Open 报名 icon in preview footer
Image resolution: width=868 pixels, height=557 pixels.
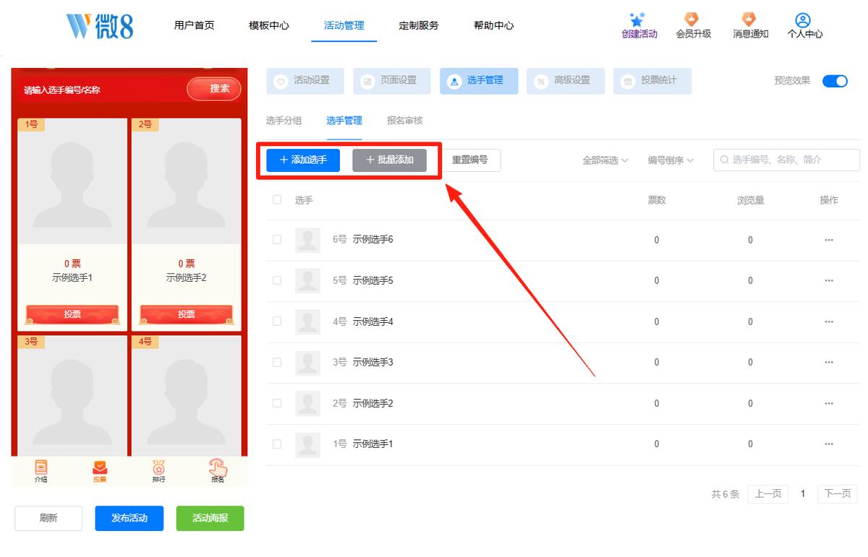[218, 467]
